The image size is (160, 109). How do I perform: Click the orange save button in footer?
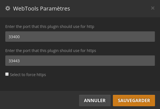pos(134,100)
